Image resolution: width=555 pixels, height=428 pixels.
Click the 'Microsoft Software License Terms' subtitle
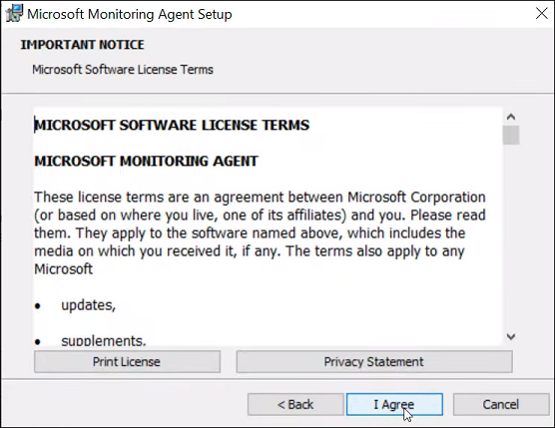(x=123, y=69)
